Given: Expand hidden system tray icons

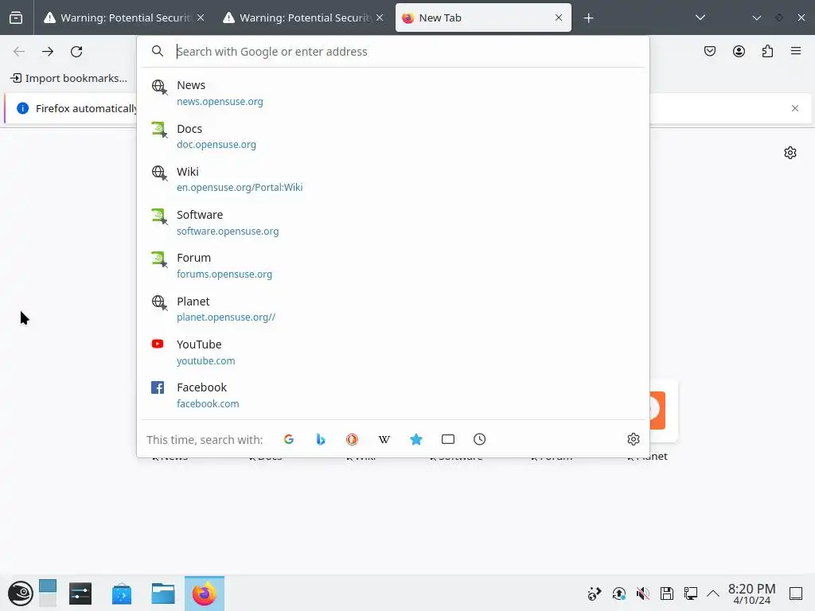Looking at the screenshot, I should point(713,593).
